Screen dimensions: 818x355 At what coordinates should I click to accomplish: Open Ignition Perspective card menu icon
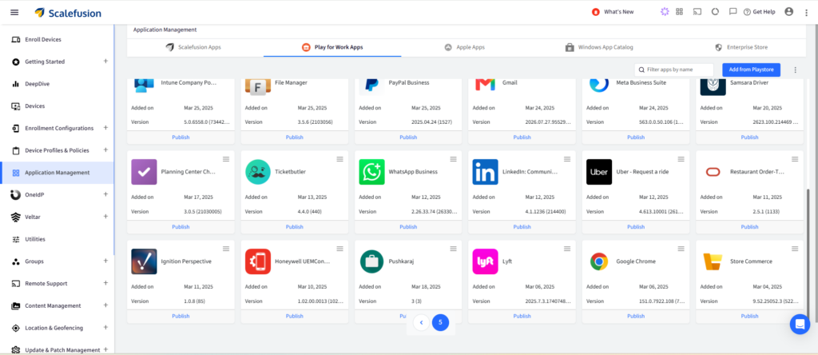coord(226,249)
